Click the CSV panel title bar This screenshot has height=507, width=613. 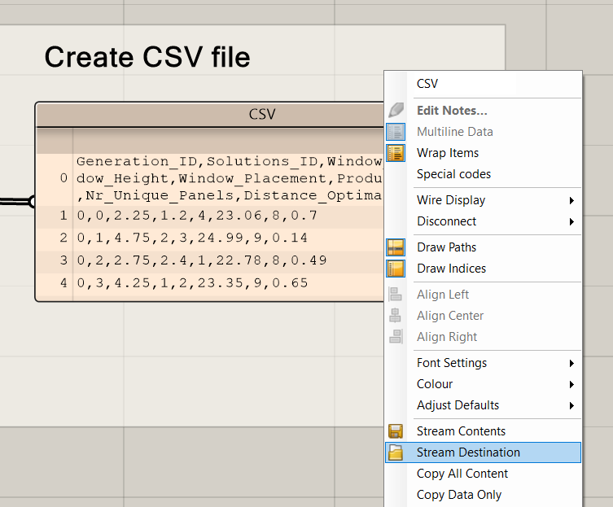point(210,114)
